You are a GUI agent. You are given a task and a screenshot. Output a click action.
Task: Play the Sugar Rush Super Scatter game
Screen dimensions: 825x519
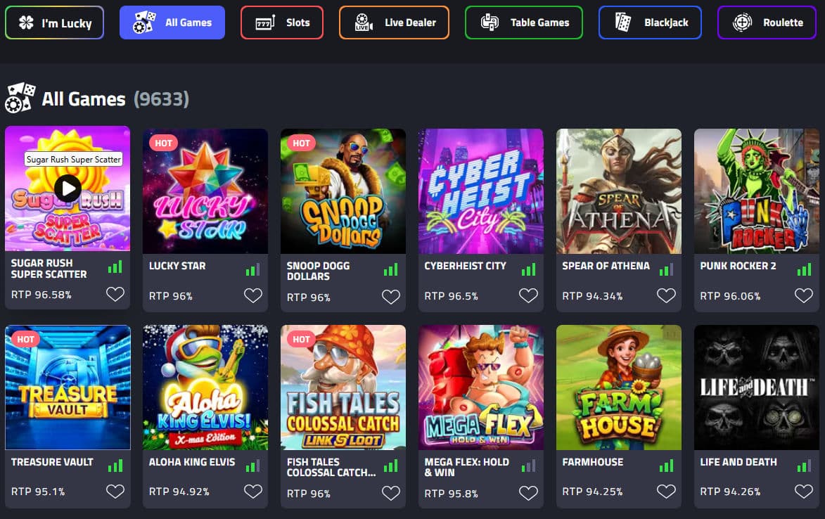pyautogui.click(x=68, y=188)
